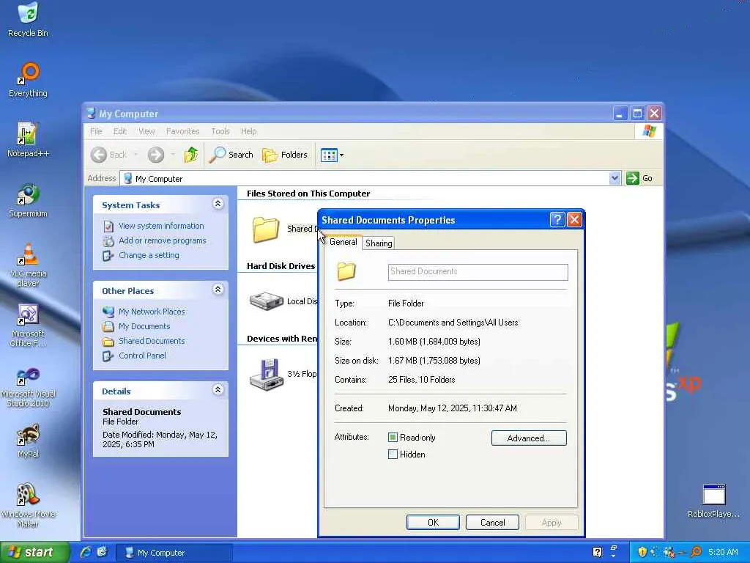This screenshot has height=563, width=750.
Task: Click the Start button
Action: point(34,552)
